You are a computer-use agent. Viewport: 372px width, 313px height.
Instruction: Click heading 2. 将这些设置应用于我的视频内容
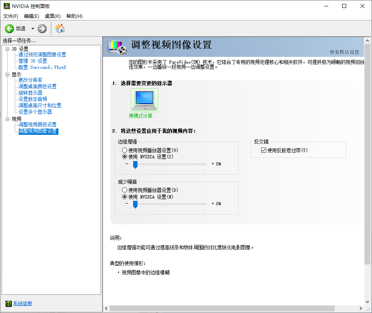(154, 131)
